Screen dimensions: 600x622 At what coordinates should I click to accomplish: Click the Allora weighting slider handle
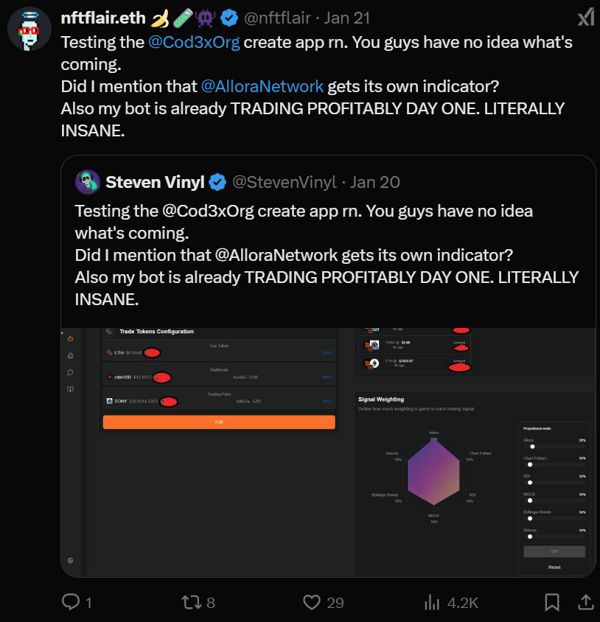pyautogui.click(x=532, y=447)
